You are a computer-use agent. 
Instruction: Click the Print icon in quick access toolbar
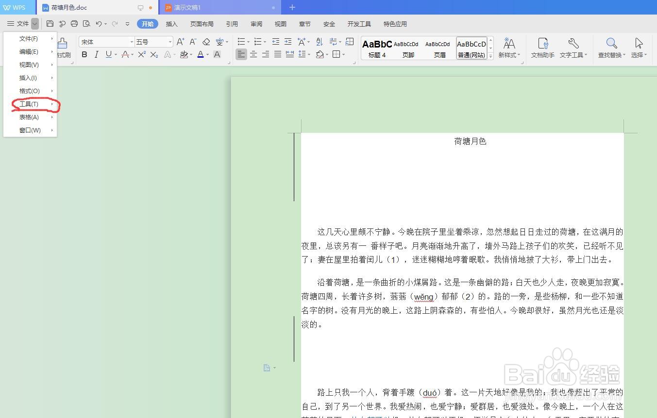click(74, 24)
